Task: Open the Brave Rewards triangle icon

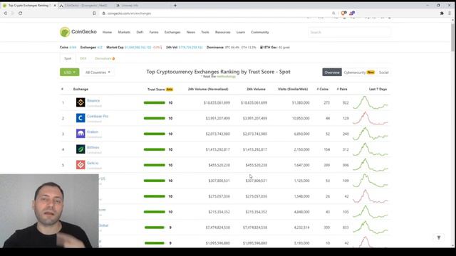Action: [352, 13]
